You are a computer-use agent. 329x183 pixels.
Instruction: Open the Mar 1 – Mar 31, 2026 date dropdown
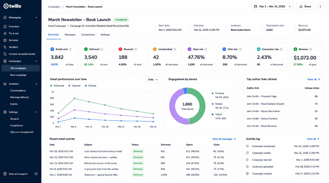click(x=272, y=6)
